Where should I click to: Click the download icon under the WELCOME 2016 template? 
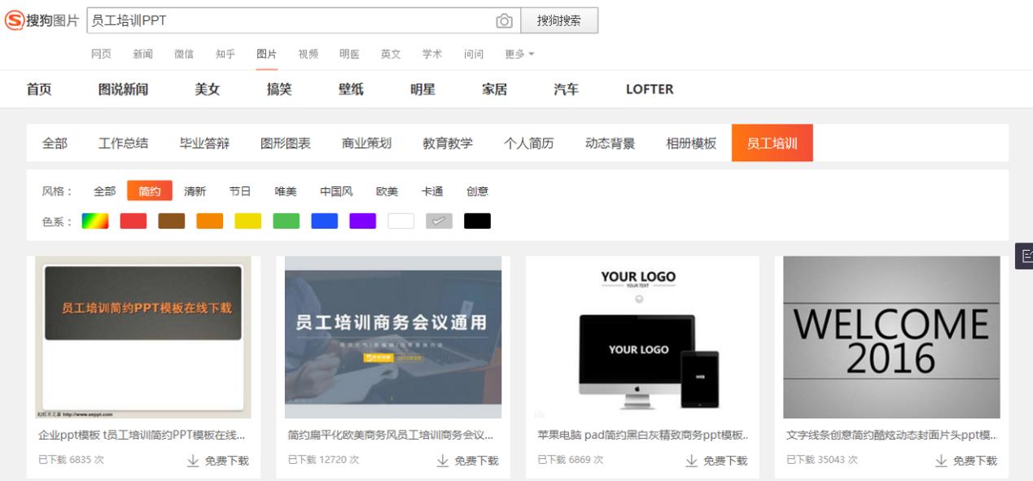[x=943, y=459]
